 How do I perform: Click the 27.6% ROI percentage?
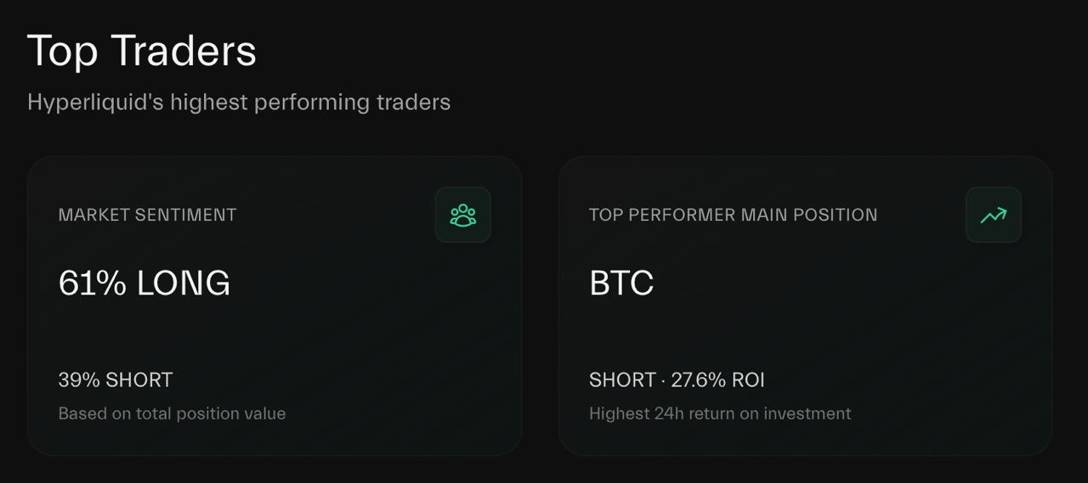718,379
